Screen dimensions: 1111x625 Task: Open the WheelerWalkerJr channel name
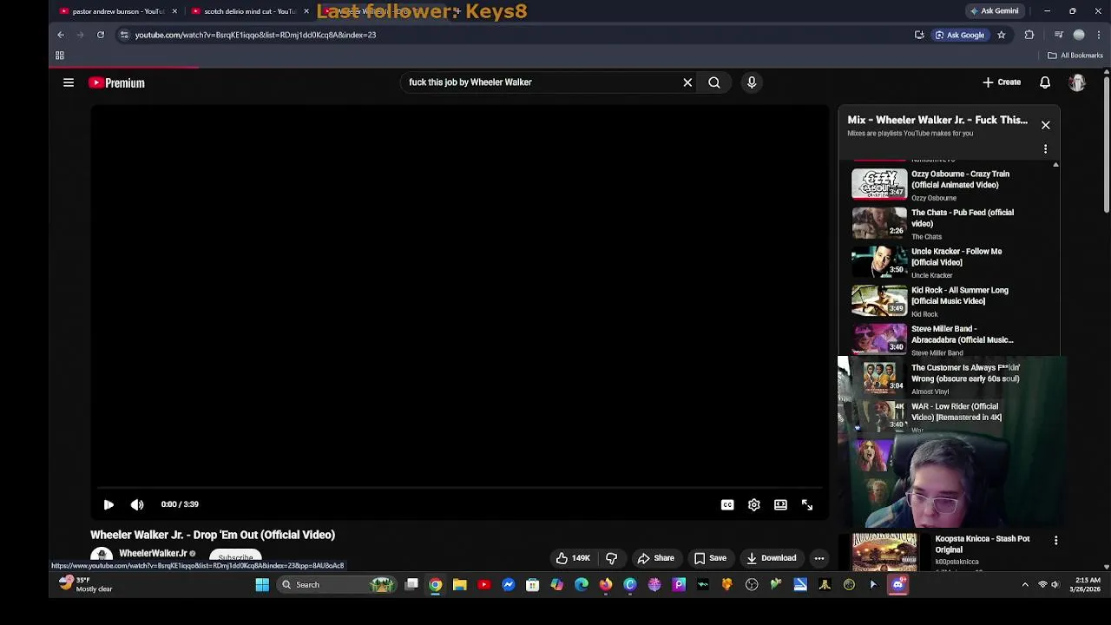click(x=153, y=554)
